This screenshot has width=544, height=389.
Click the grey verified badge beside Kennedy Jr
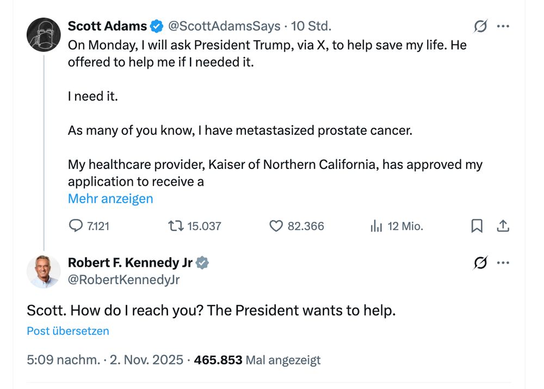pyautogui.click(x=202, y=263)
